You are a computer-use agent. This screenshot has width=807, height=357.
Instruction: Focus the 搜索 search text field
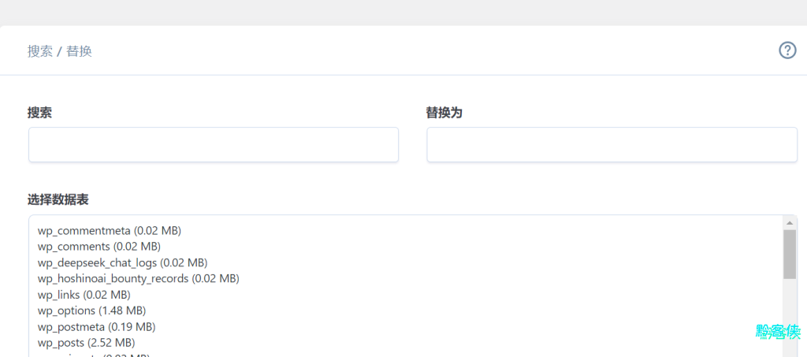(213, 145)
